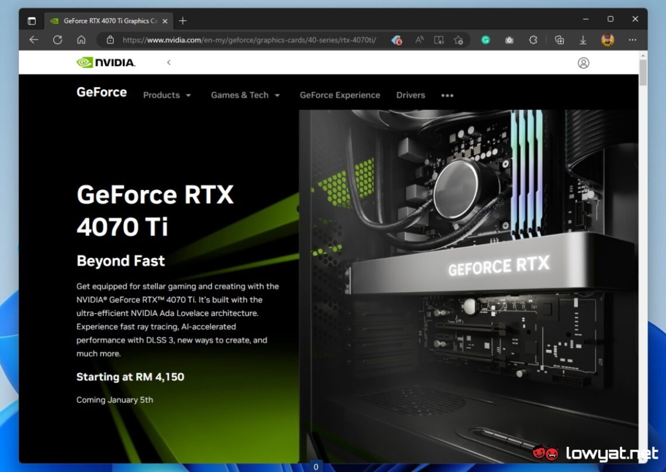Open the Grammarly extension icon
This screenshot has width=666, height=472.
click(x=485, y=40)
